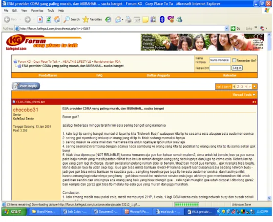Open the Favorites menu
Viewport: 273px width, 222px height.
(x=37, y=10)
